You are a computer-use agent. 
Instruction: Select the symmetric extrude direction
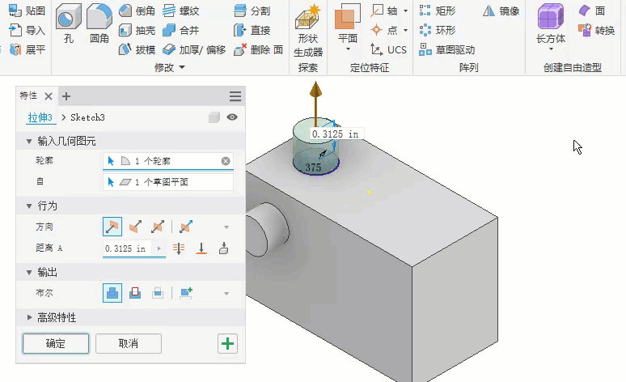[158, 227]
